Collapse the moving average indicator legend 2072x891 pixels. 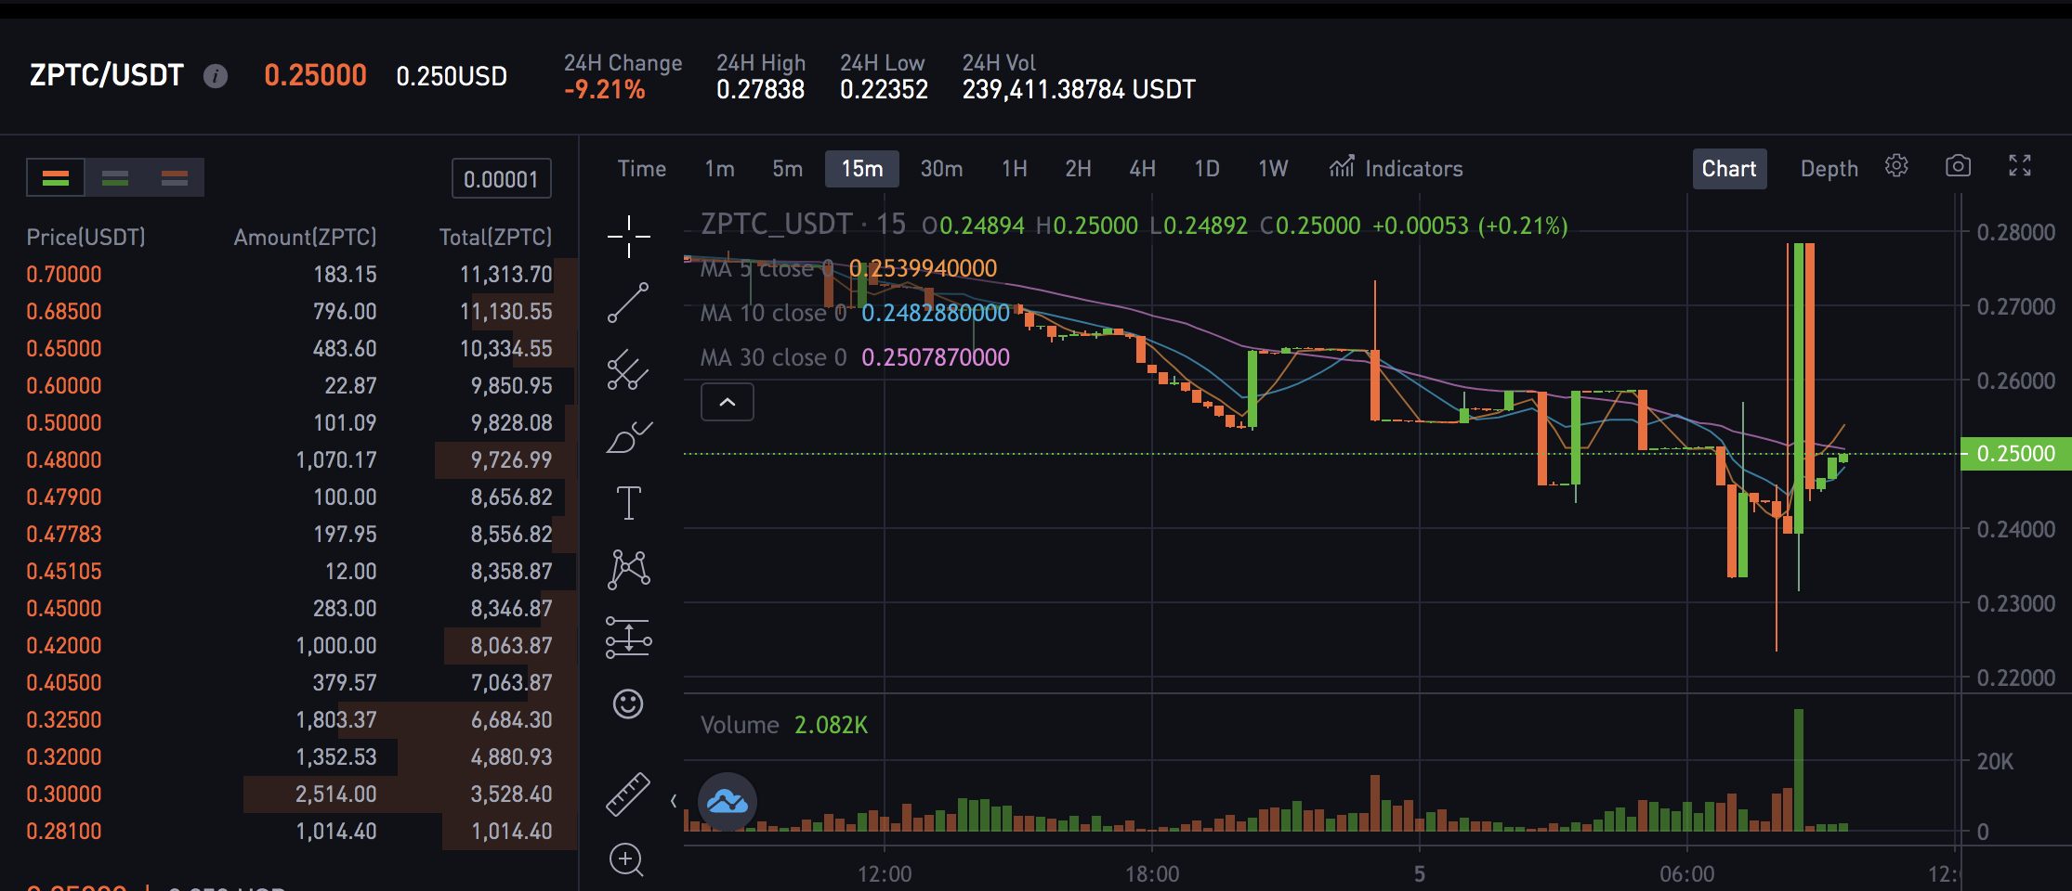click(728, 403)
